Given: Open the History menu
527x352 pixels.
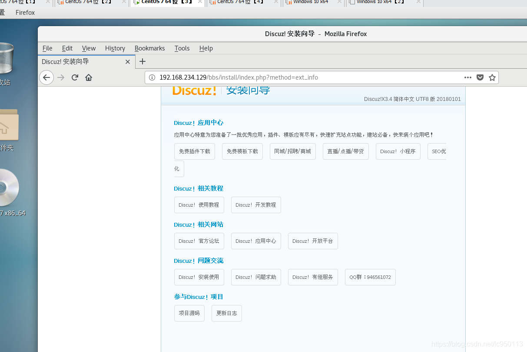Looking at the screenshot, I should (x=115, y=48).
